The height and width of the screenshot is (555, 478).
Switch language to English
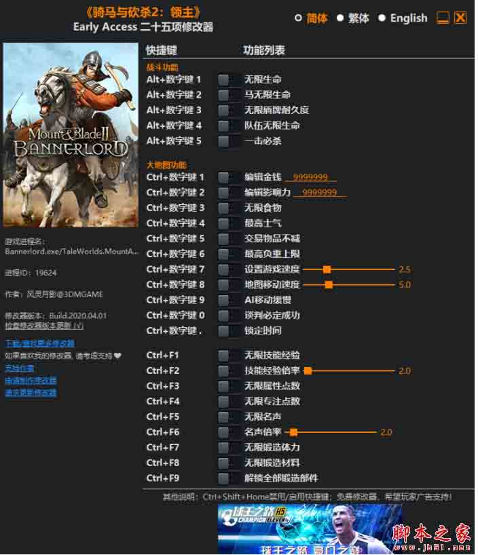[x=382, y=18]
